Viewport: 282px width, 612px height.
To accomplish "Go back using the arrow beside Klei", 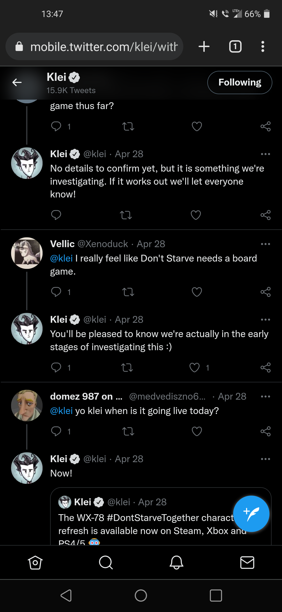I will pyautogui.click(x=17, y=82).
